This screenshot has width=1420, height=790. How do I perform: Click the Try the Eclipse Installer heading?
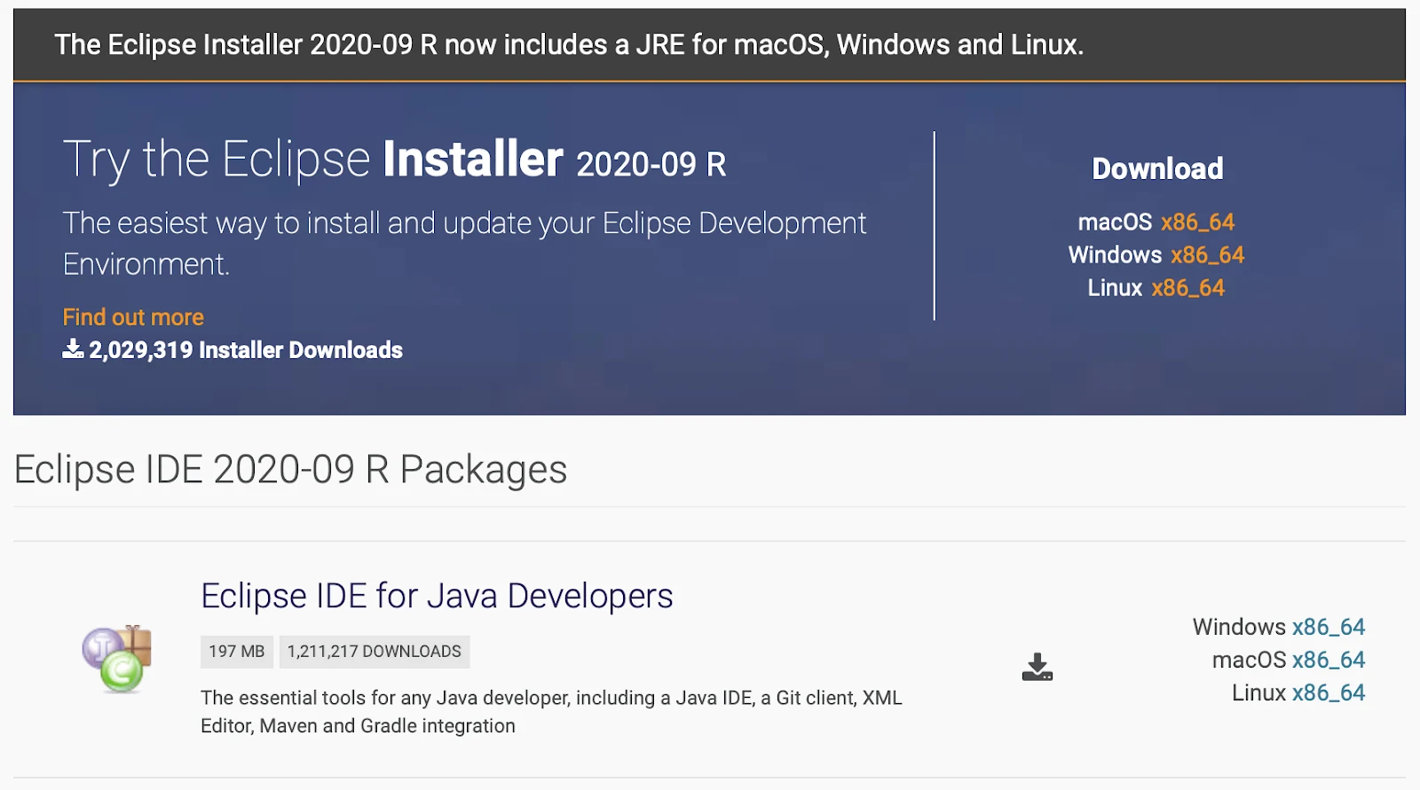pyautogui.click(x=394, y=160)
